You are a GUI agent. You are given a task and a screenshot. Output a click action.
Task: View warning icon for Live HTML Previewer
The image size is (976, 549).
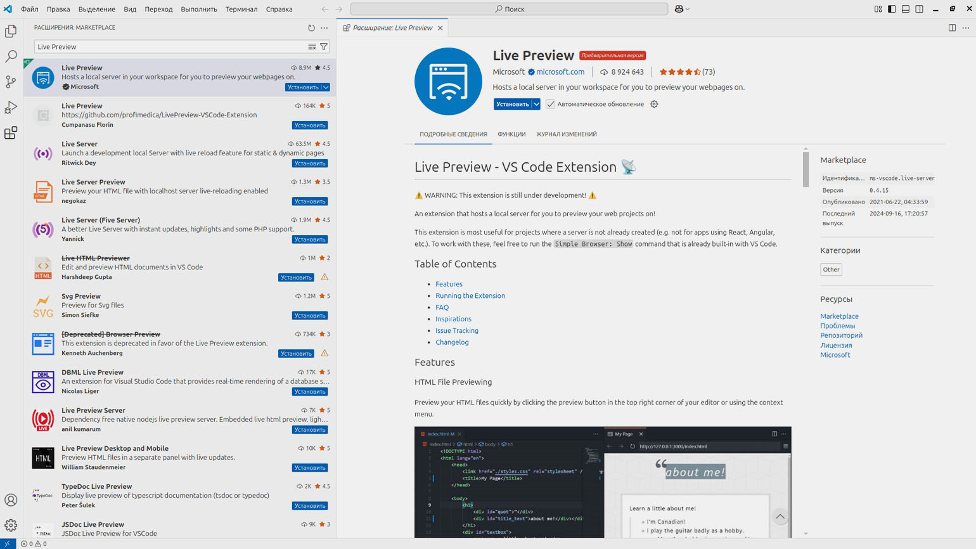click(x=324, y=277)
